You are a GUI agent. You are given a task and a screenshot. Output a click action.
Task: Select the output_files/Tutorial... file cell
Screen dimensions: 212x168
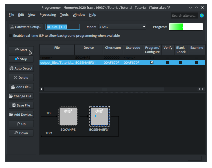click(x=57, y=62)
